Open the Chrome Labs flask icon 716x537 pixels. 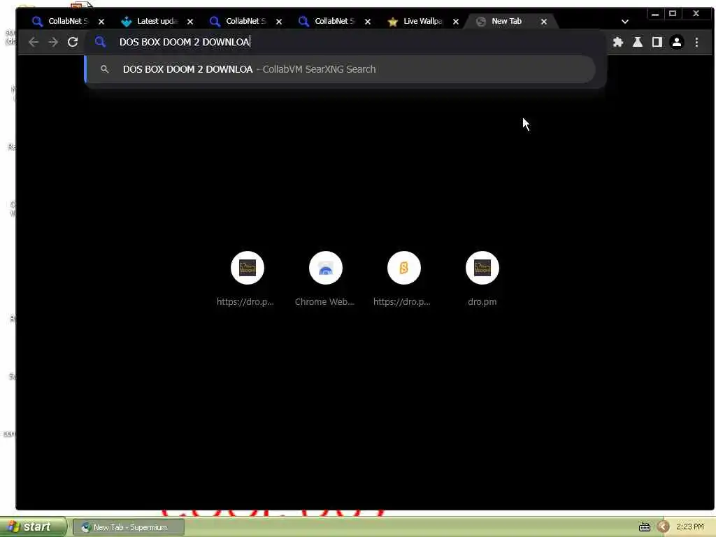tap(638, 42)
